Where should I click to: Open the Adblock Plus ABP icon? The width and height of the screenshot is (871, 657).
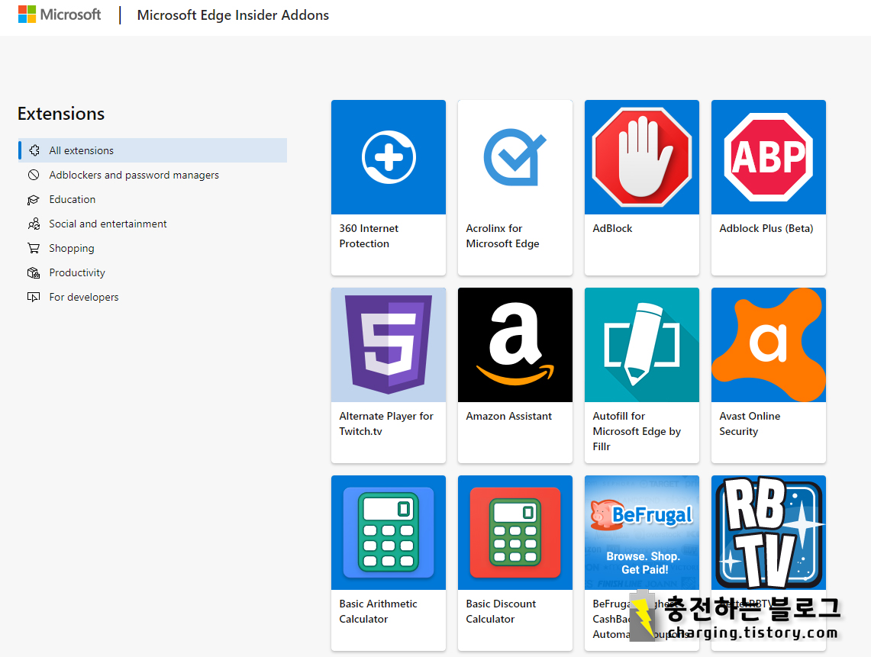[x=768, y=157]
